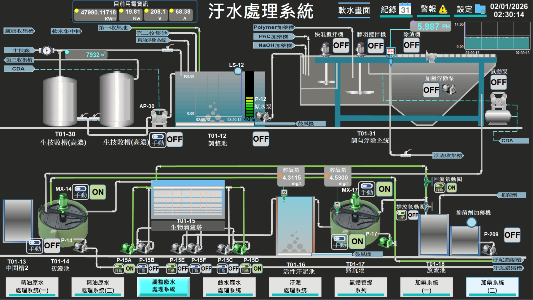The width and height of the screenshot is (533, 300).
Task: Click the T01-12 tank level bar gauge
Action: (x=249, y=94)
